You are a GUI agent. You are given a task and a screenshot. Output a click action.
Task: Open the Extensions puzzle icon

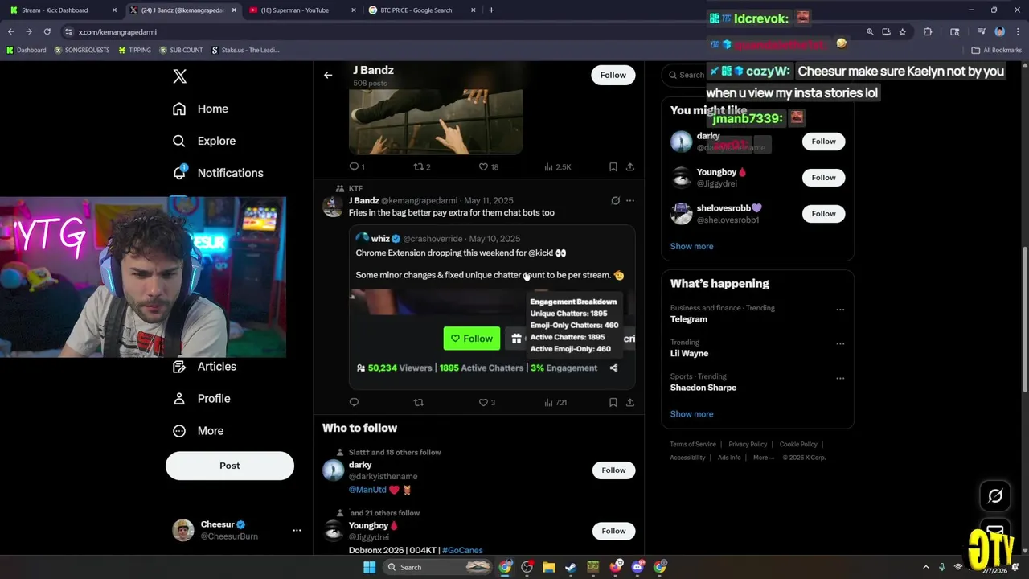928,32
